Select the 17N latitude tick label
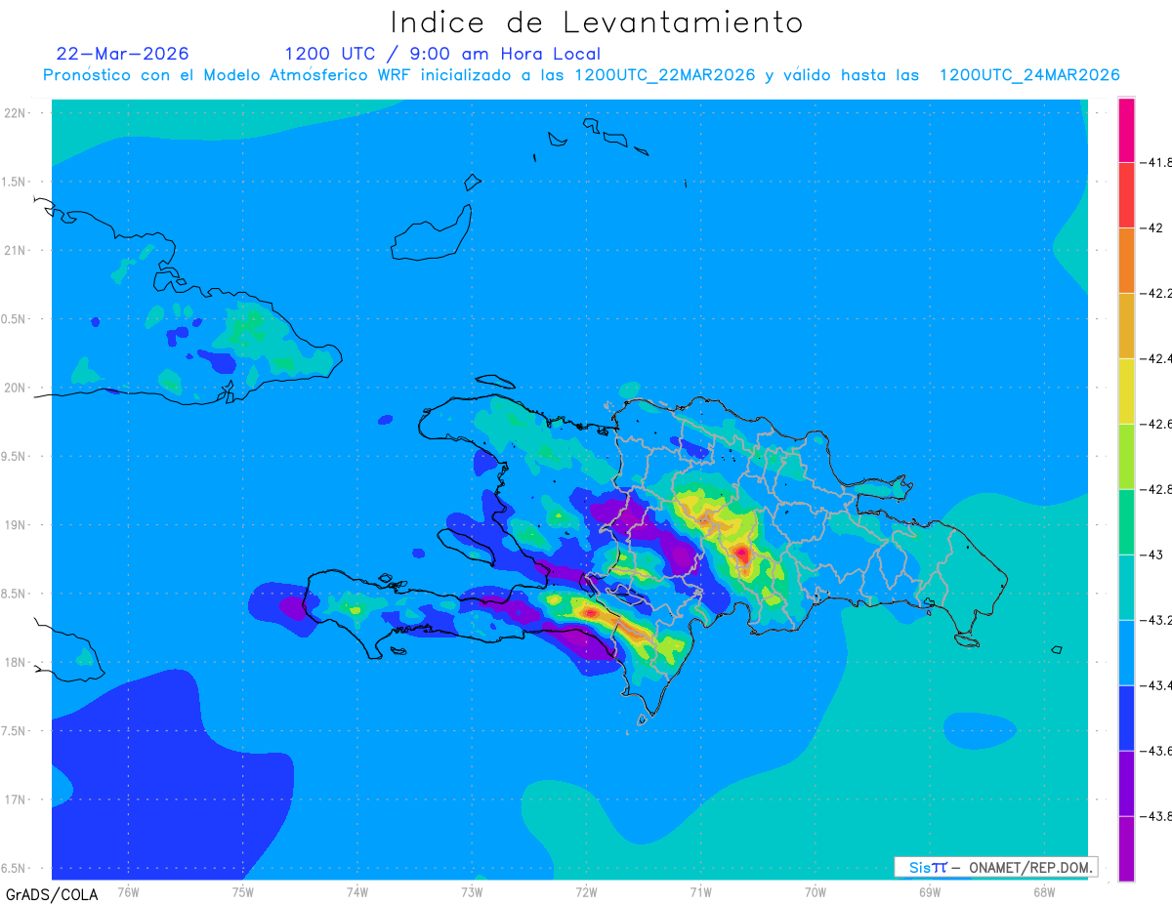This screenshot has width=1172, height=905. pyautogui.click(x=17, y=800)
